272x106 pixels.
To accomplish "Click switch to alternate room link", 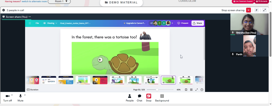I will pyautogui.click(x=34, y=1).
